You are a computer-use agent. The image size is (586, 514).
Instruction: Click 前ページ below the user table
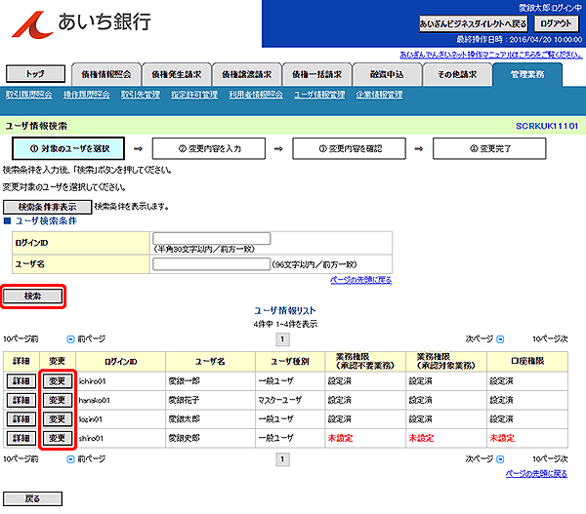[x=92, y=458]
